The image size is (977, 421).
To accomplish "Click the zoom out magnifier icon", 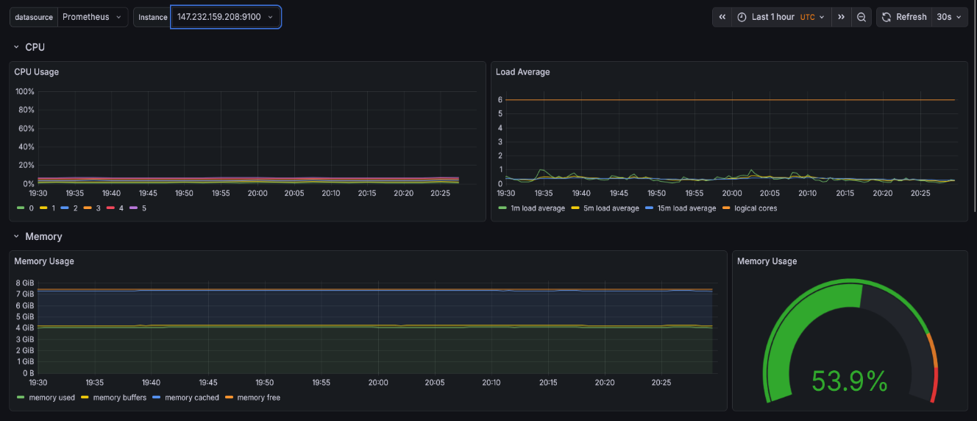I will pos(861,17).
